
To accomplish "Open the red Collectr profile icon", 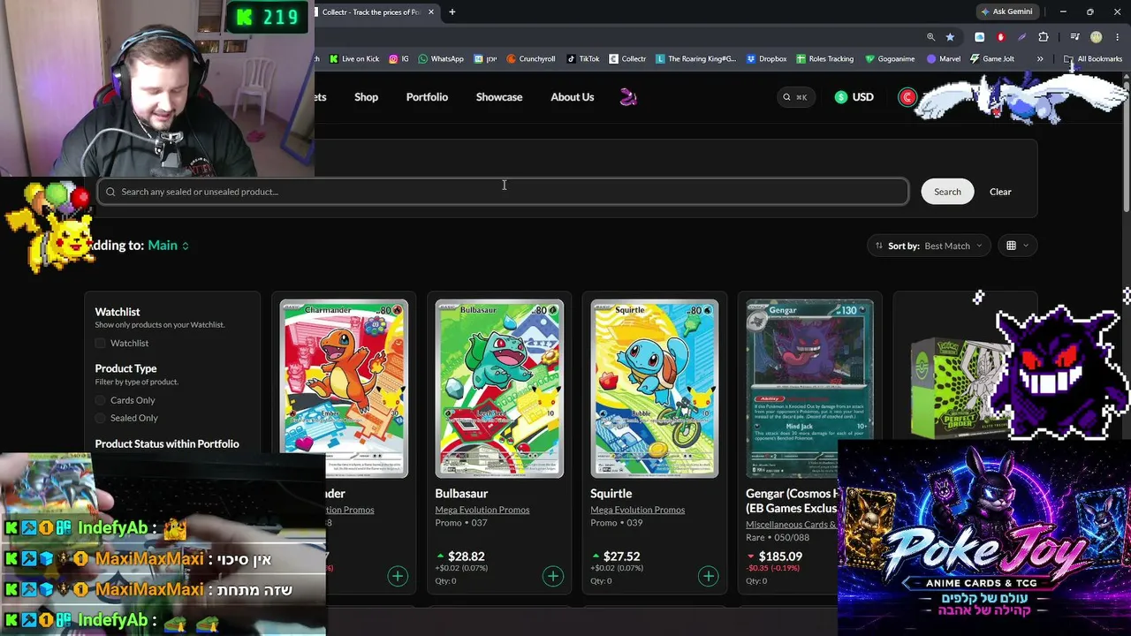I will 907,97.
